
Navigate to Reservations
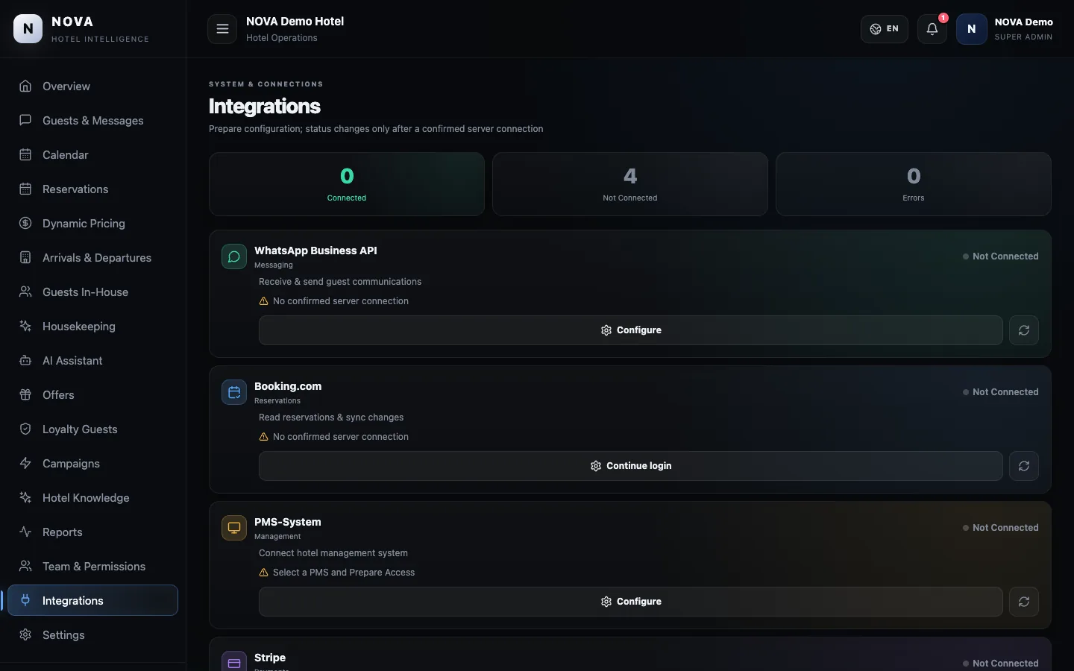92,189
